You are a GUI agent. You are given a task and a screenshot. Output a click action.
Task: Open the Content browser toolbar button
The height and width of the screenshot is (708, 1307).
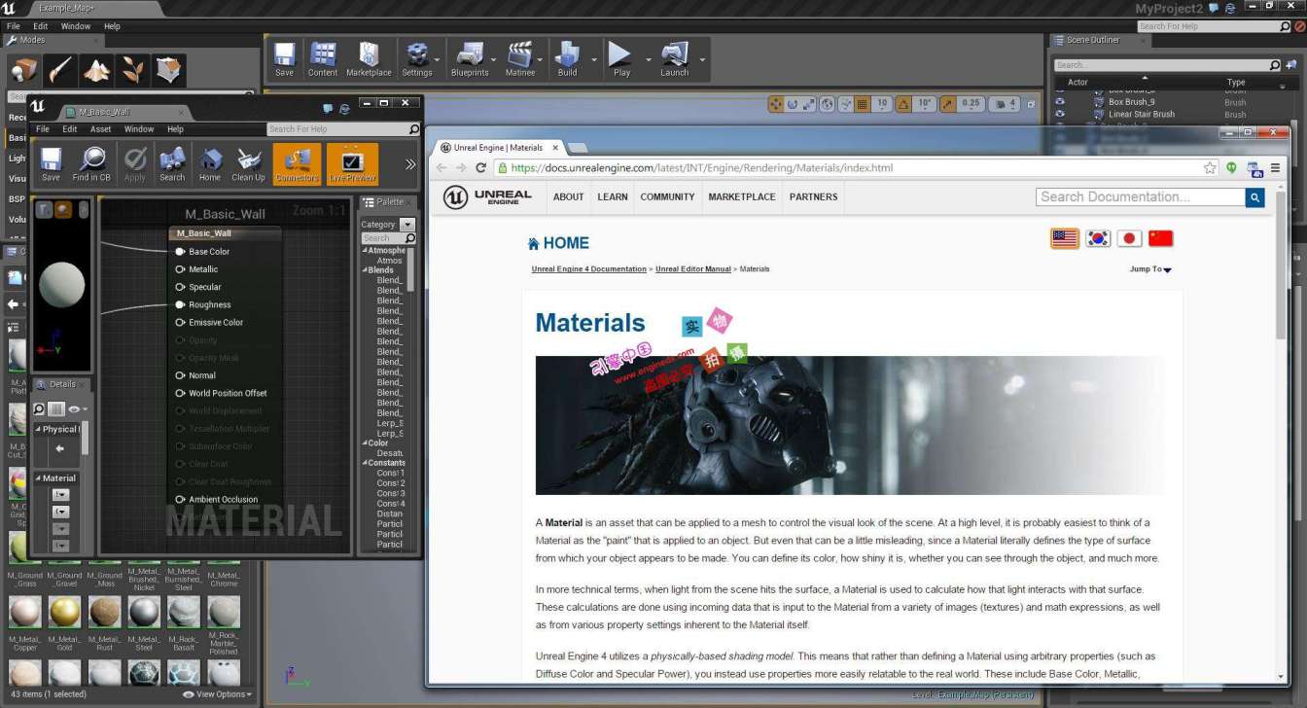(x=323, y=60)
